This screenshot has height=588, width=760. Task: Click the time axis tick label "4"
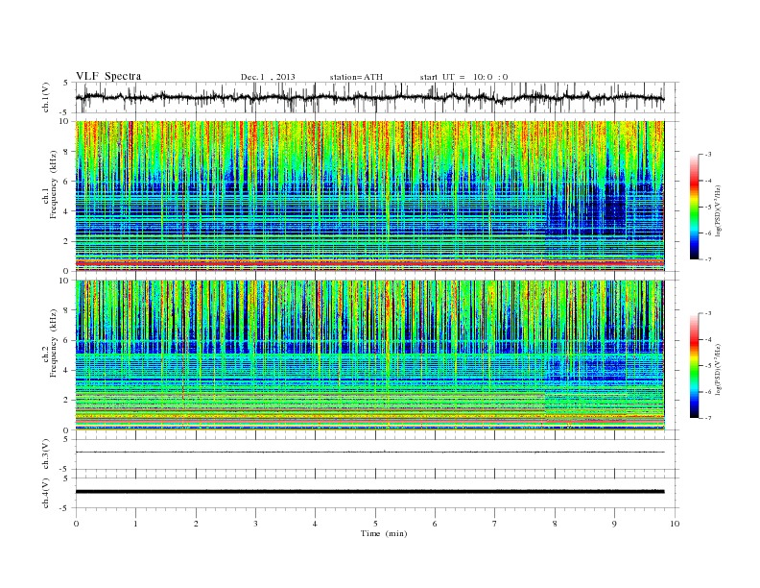(315, 524)
